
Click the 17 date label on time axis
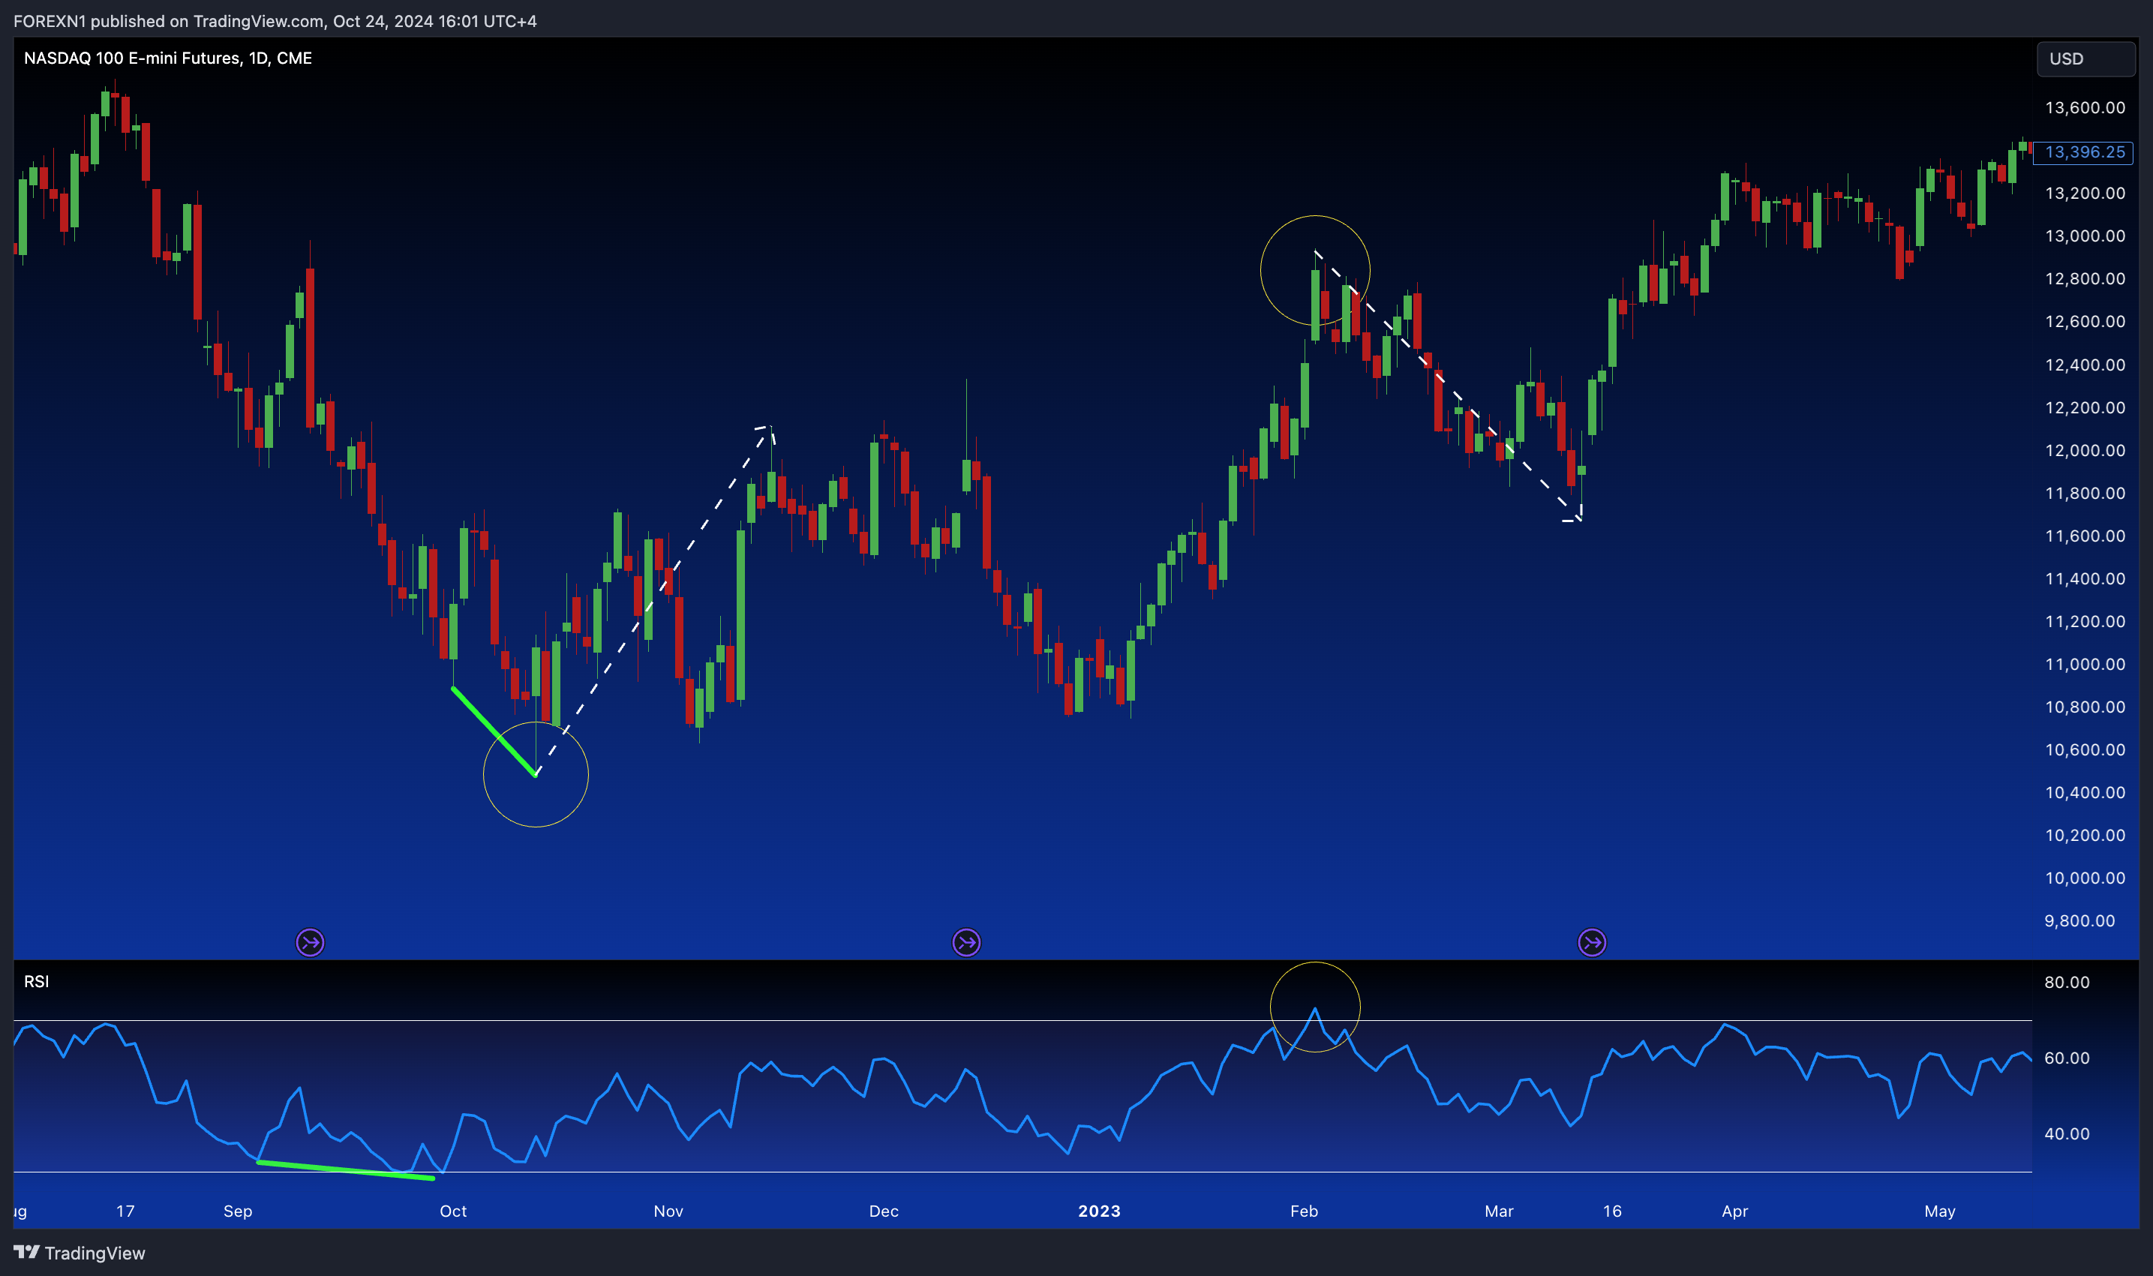[125, 1211]
